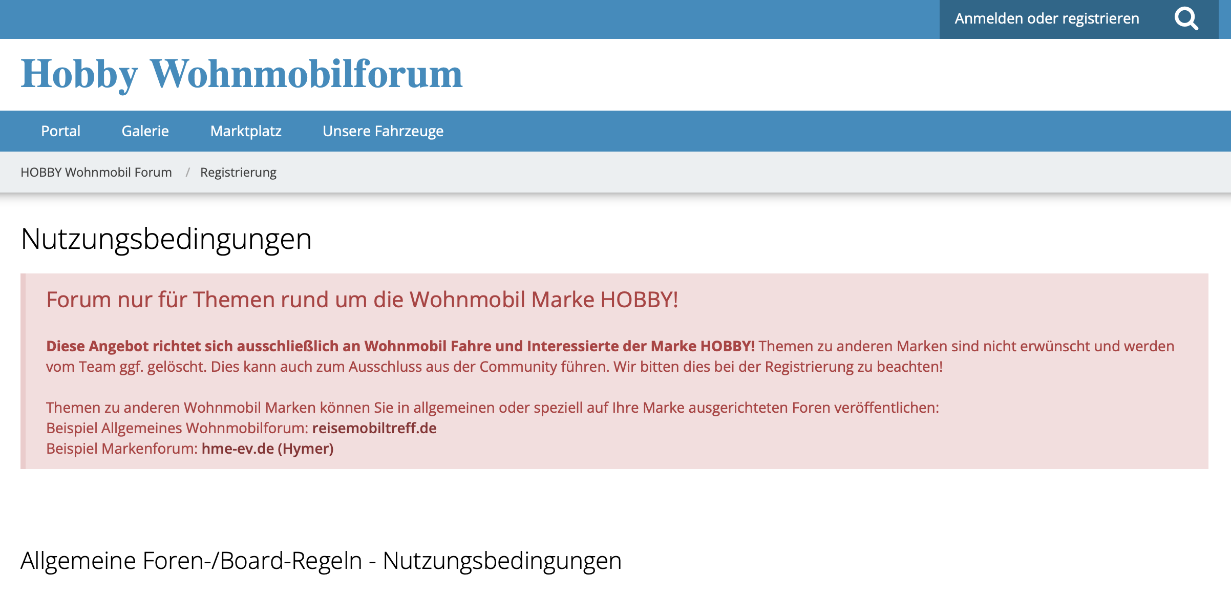Click the sentence ending Registrierung zu beachten
Screen dimensions: 1231x594
[777, 367]
